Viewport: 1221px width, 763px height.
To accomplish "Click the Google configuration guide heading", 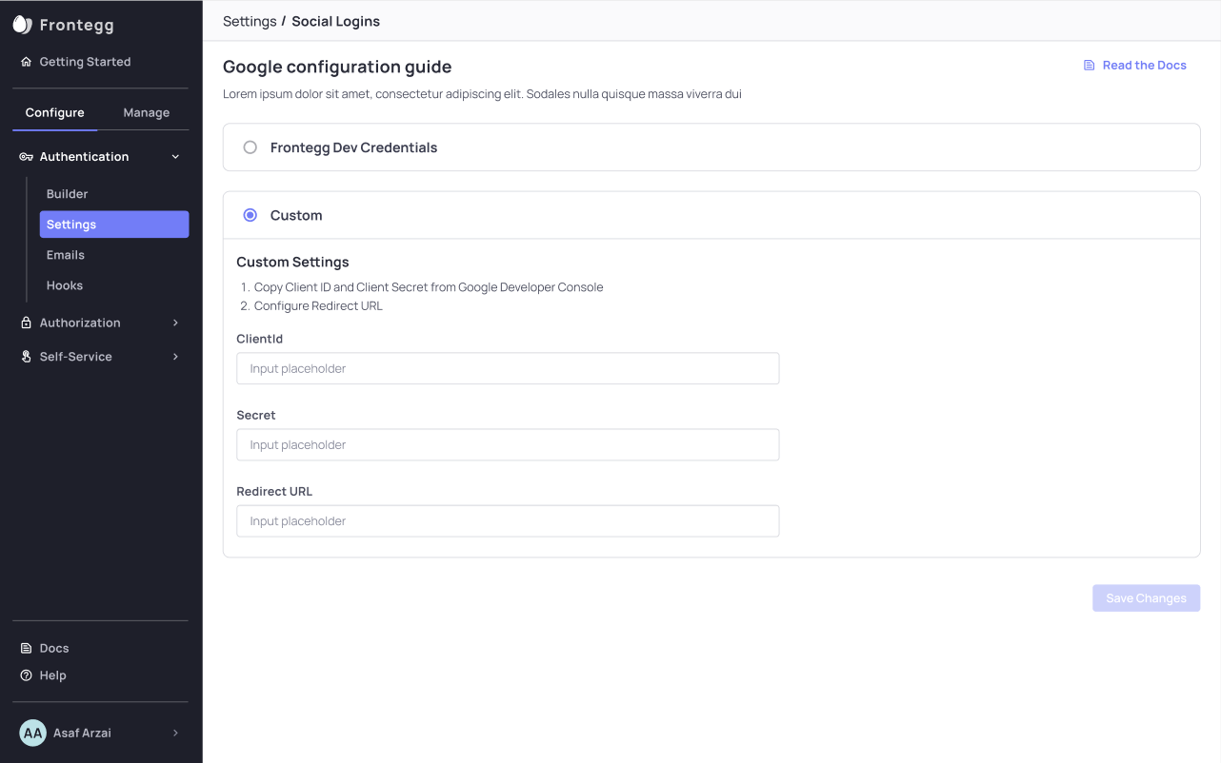I will click(x=337, y=67).
